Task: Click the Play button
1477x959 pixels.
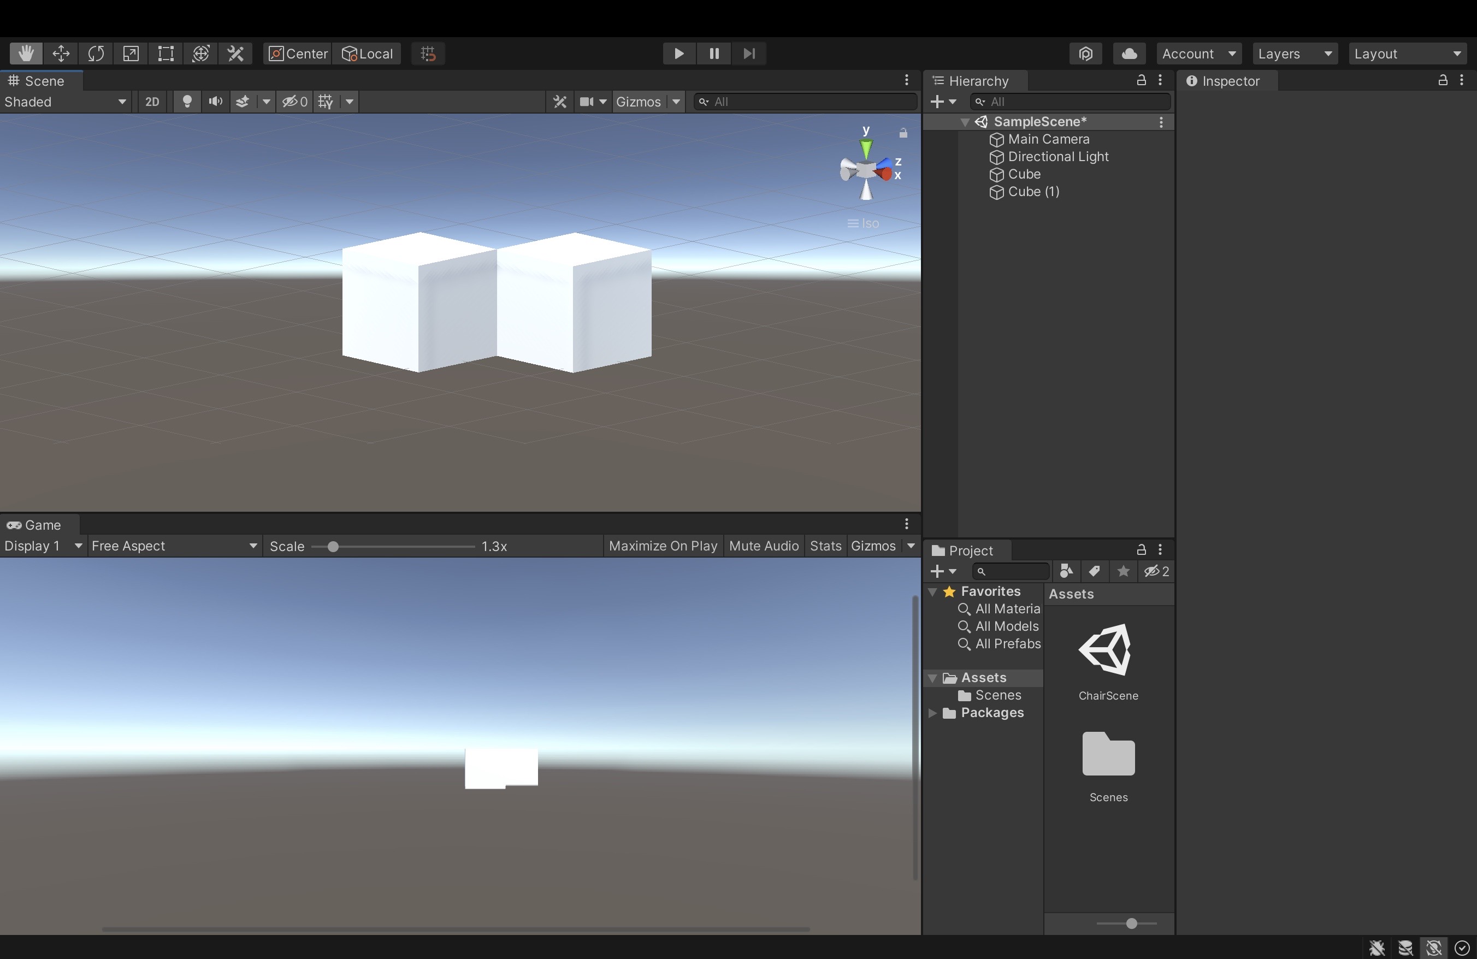Action: [679, 54]
